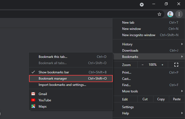Viewport: 185px width, 119px height.
Task: Enter fullscreen mode using the zoom row icon
Action: (176, 65)
